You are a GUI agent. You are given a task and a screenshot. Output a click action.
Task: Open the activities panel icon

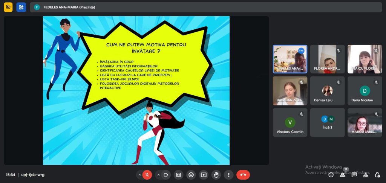[366, 175]
